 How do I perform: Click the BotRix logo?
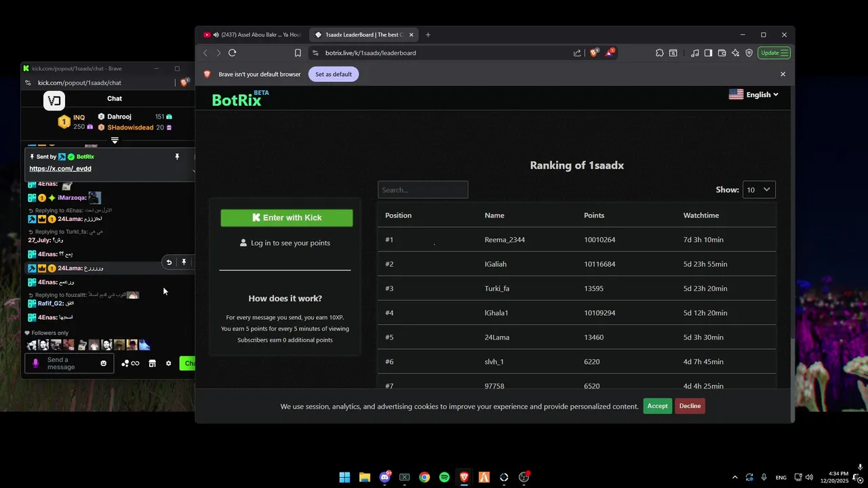pyautogui.click(x=240, y=99)
